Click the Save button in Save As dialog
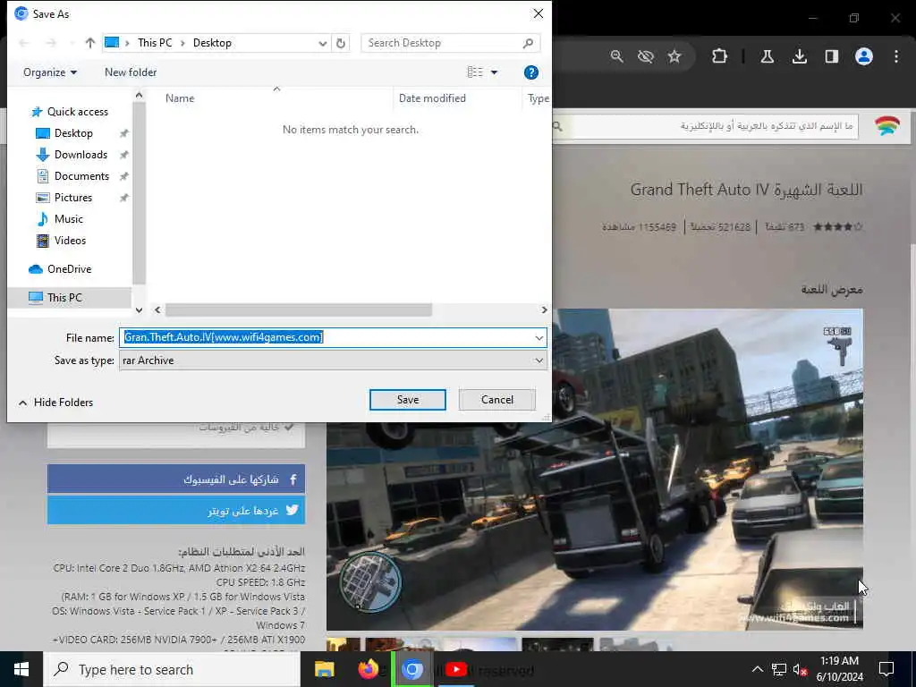The width and height of the screenshot is (916, 687). coord(407,400)
